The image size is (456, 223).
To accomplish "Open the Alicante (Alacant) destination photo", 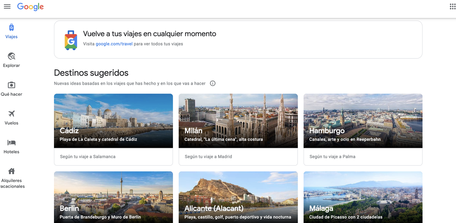I will click(x=238, y=197).
